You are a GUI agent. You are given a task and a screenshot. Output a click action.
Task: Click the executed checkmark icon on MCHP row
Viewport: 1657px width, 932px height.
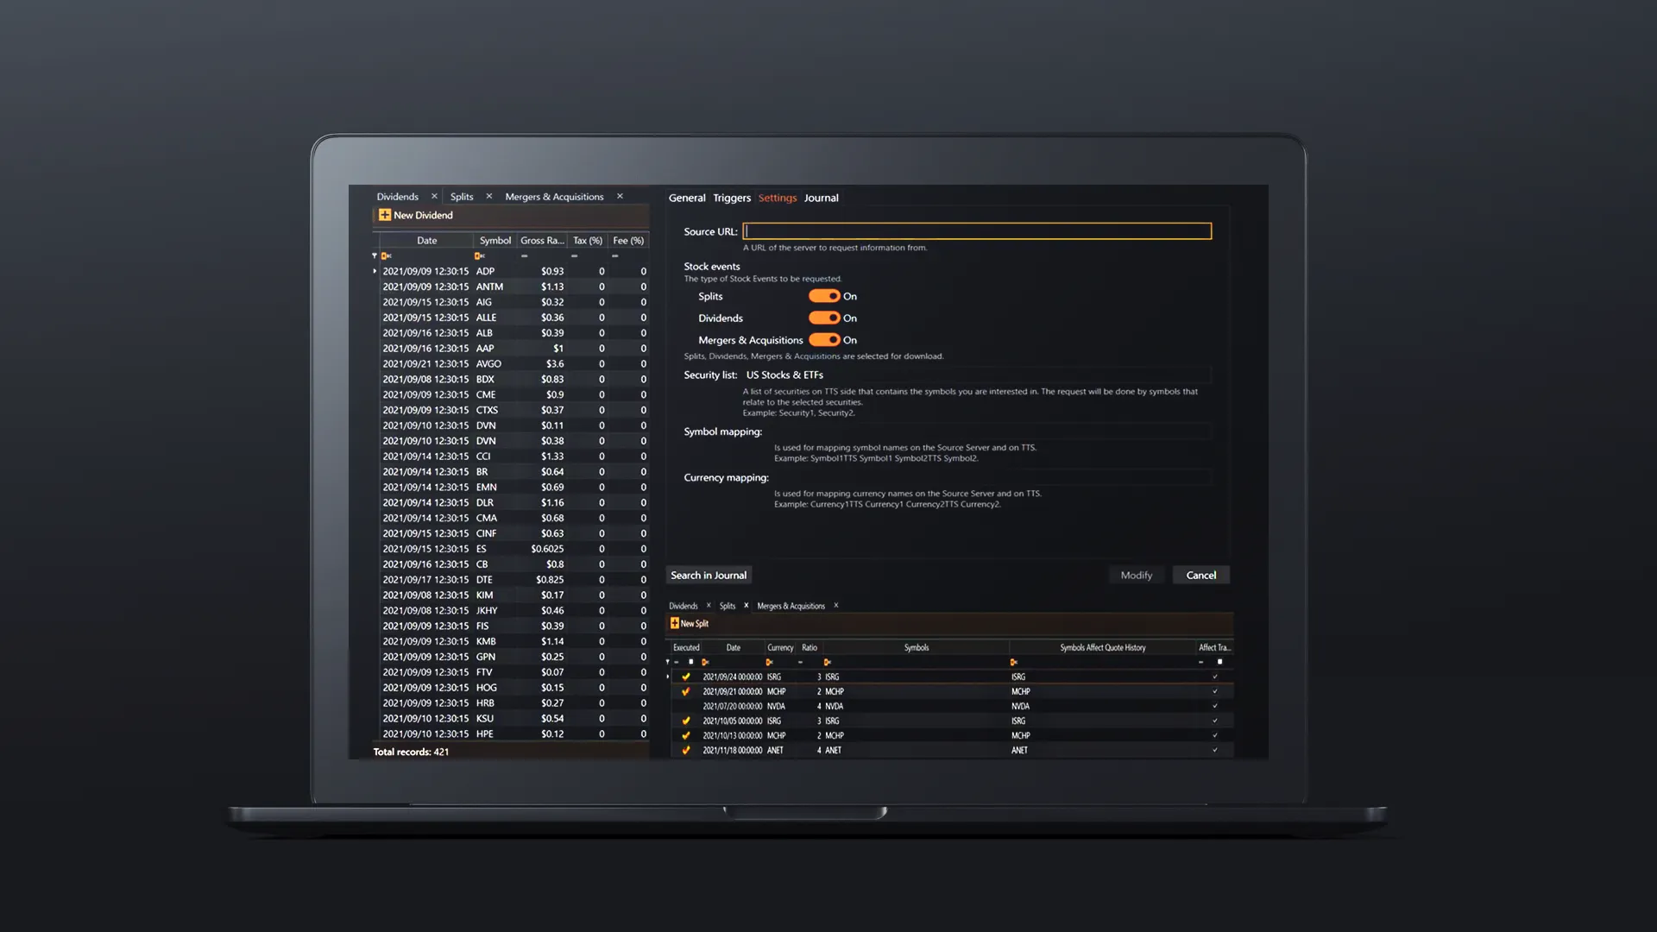coord(684,690)
